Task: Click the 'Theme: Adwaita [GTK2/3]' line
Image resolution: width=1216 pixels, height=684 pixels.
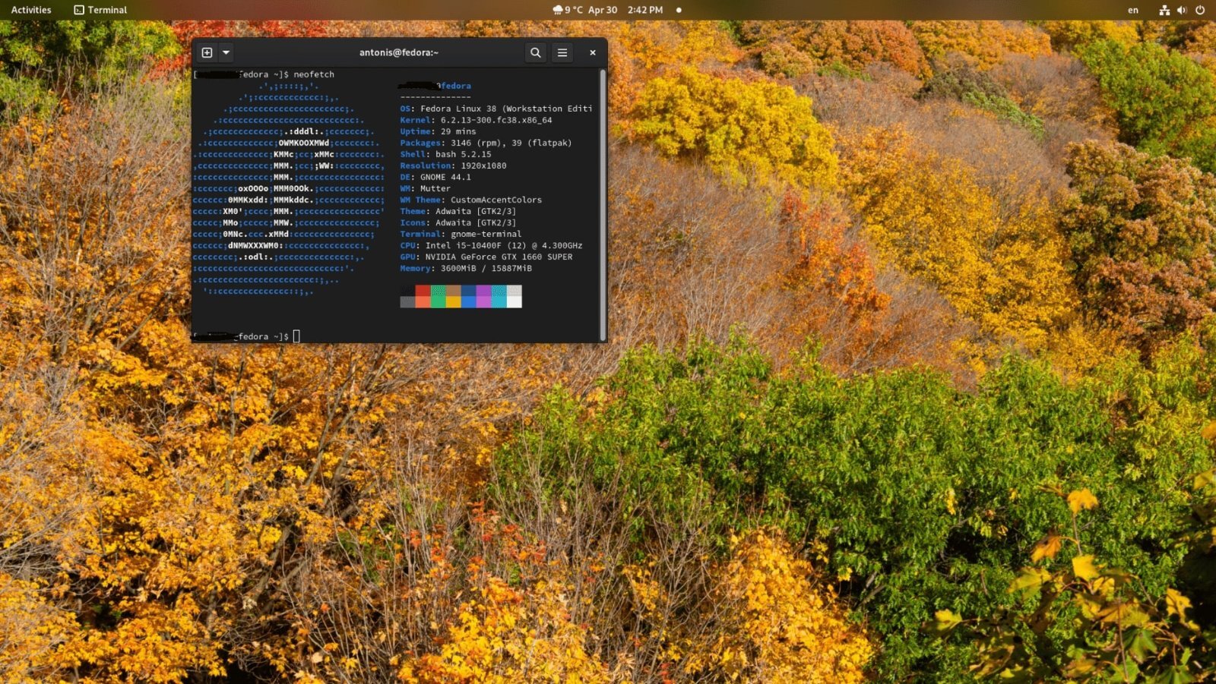Action: pos(458,211)
